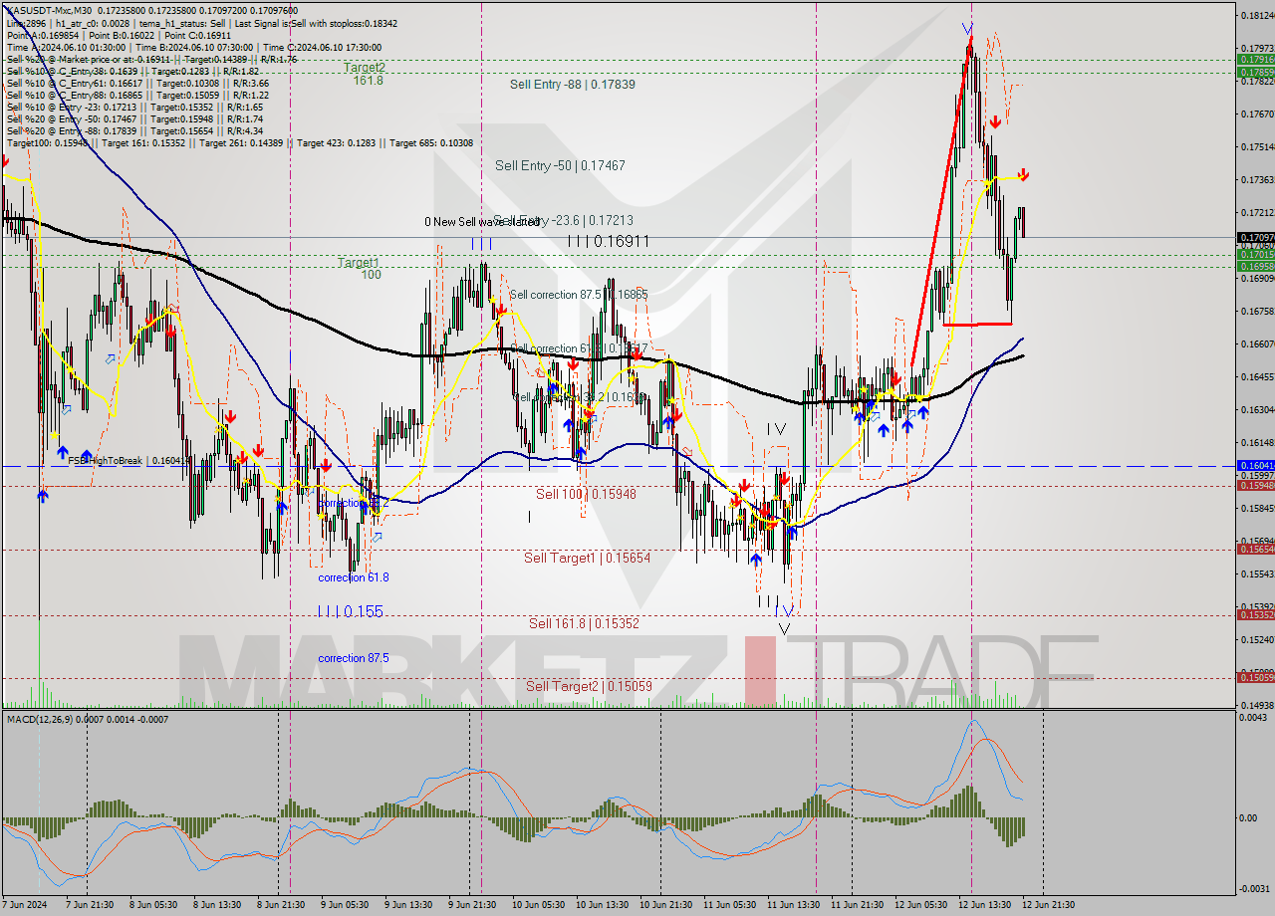Click the KASUSDT-Mxc,M30 symbol title
This screenshot has width=1275, height=916.
click(x=48, y=9)
